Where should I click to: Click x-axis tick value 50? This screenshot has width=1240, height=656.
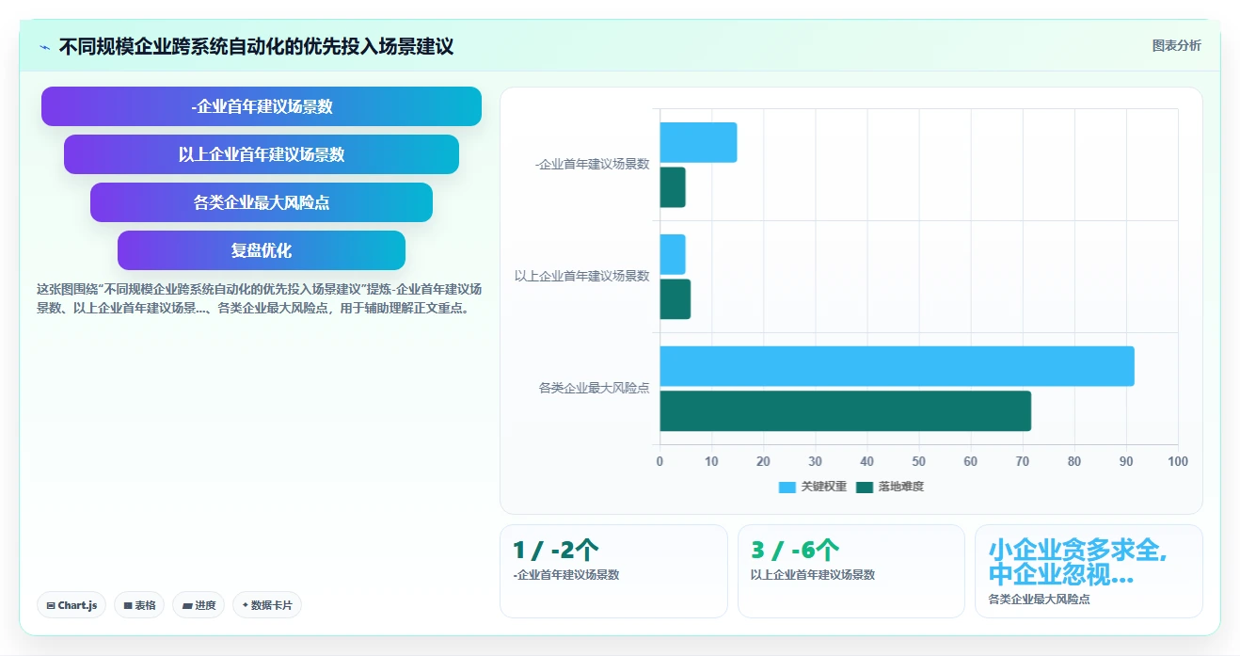tap(918, 461)
